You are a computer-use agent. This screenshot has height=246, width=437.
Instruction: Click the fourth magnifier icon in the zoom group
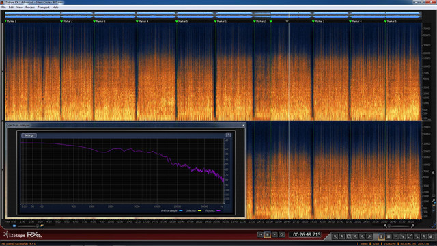pos(355,236)
